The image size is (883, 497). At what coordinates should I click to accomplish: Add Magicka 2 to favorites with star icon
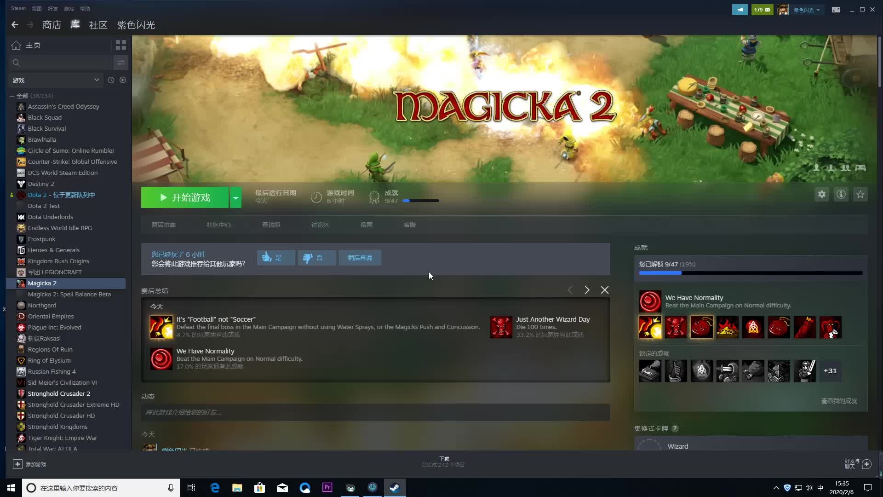(860, 194)
